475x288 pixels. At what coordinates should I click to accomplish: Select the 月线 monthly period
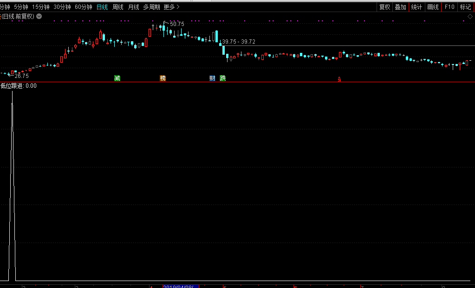(x=134, y=7)
